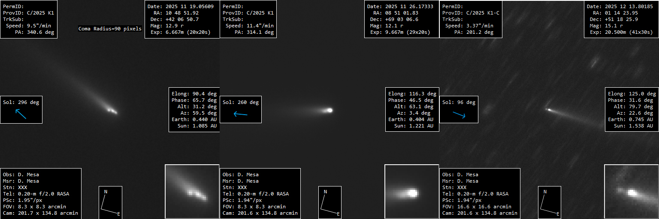
Task: Click the 'Sol: 96 deg' label
Action: coord(459,102)
